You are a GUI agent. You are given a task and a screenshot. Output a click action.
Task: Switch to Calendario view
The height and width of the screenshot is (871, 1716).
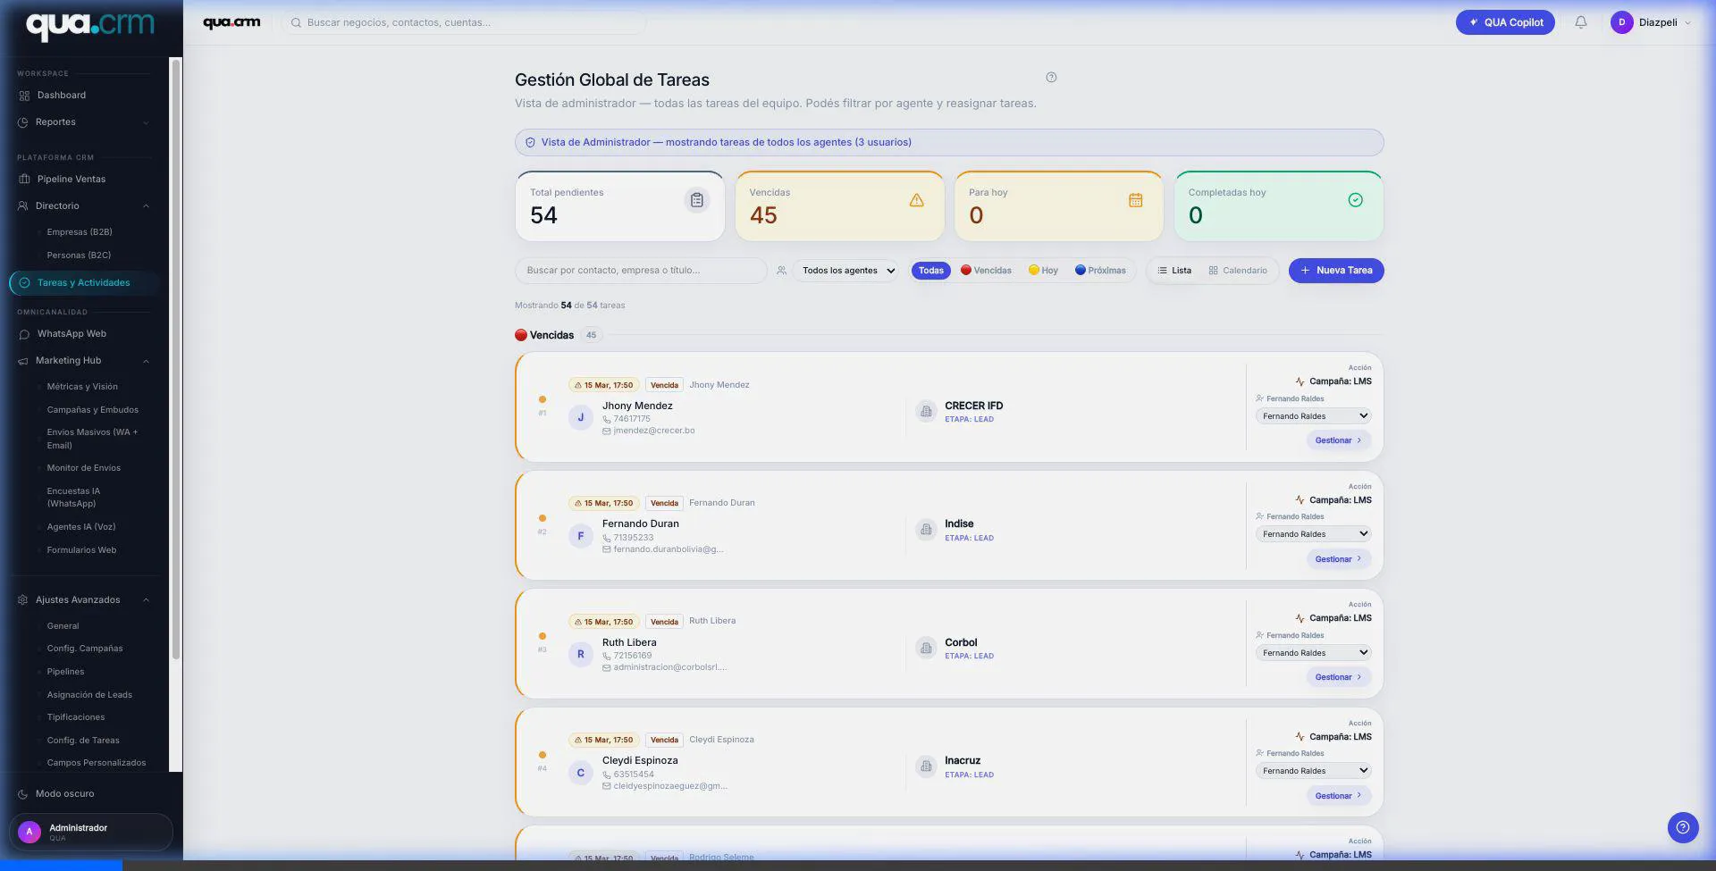[1239, 270]
